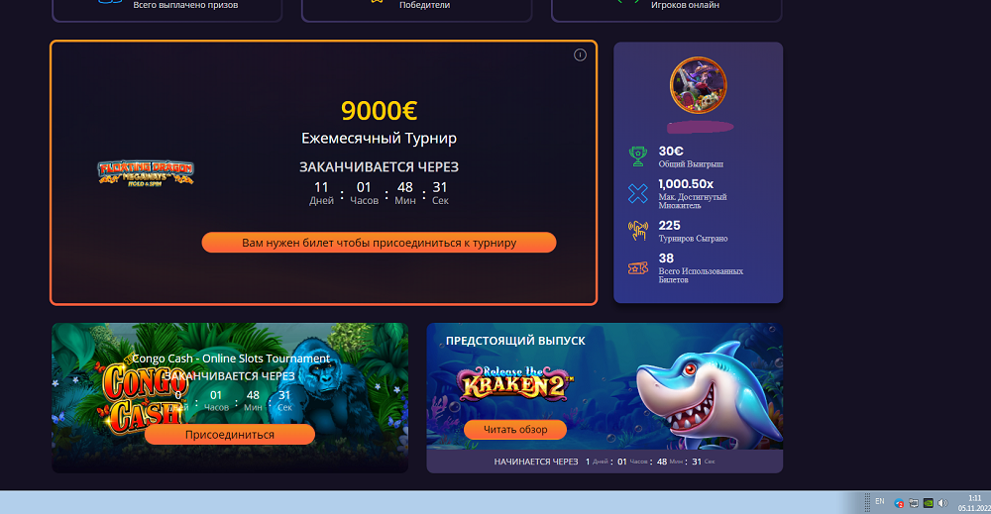The width and height of the screenshot is (991, 514).
Task: Open the Игроков онлайн card
Action: [x=666, y=9]
